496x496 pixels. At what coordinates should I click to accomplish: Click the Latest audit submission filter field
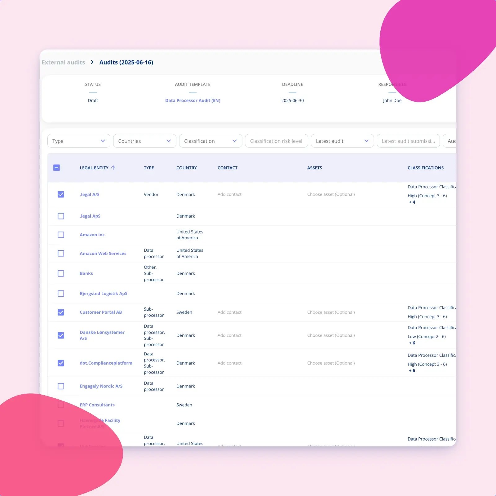(x=408, y=141)
